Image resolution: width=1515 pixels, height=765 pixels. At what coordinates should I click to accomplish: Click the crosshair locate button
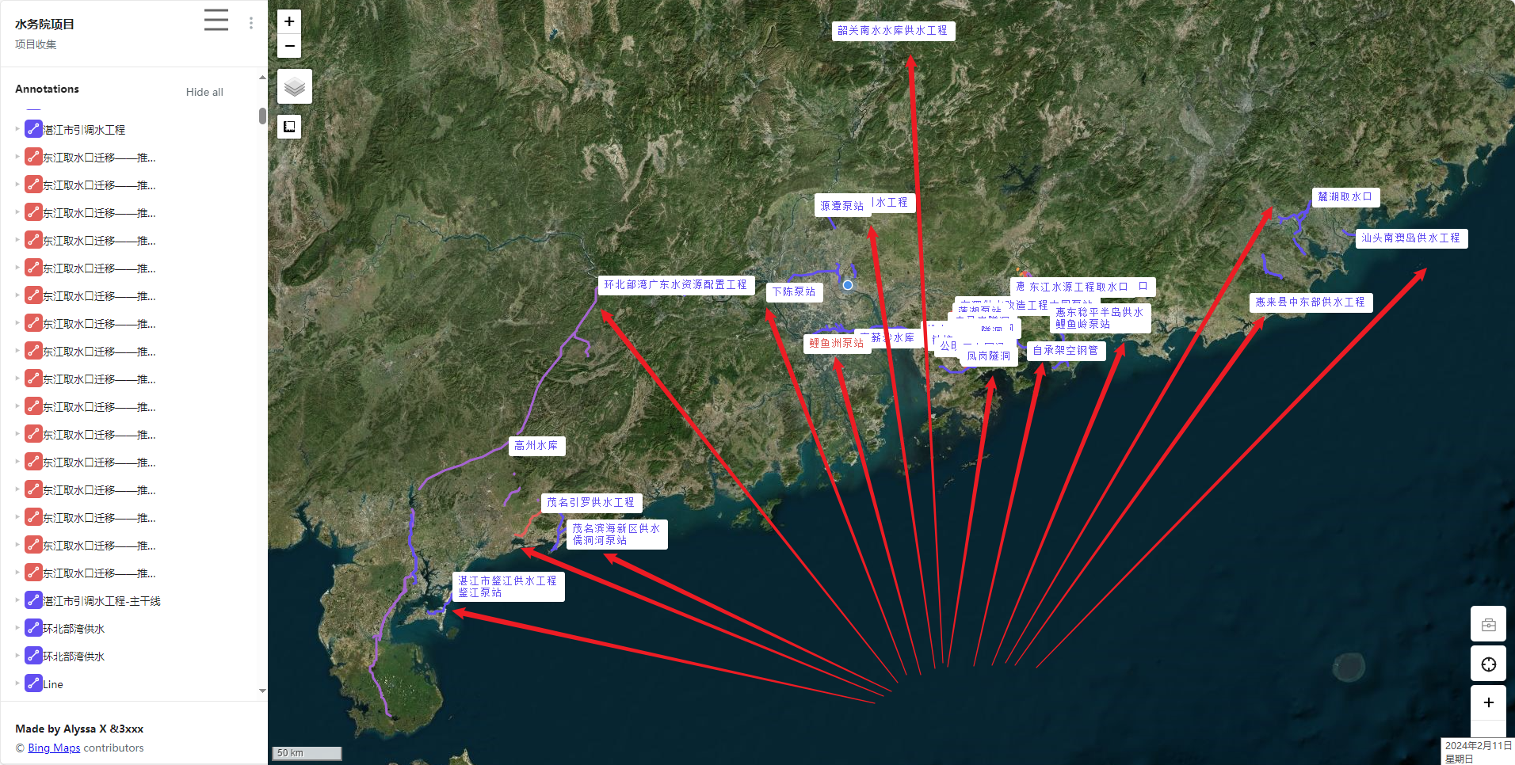(1488, 664)
